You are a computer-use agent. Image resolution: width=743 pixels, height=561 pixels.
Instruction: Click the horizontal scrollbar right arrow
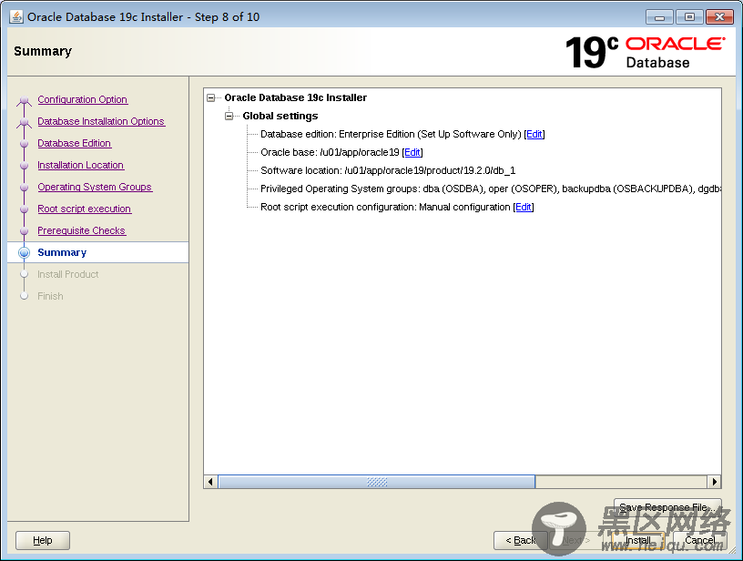[x=715, y=482]
